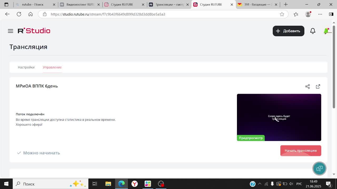Open the user avatar menu
This screenshot has height=189, width=337.
(327, 31)
